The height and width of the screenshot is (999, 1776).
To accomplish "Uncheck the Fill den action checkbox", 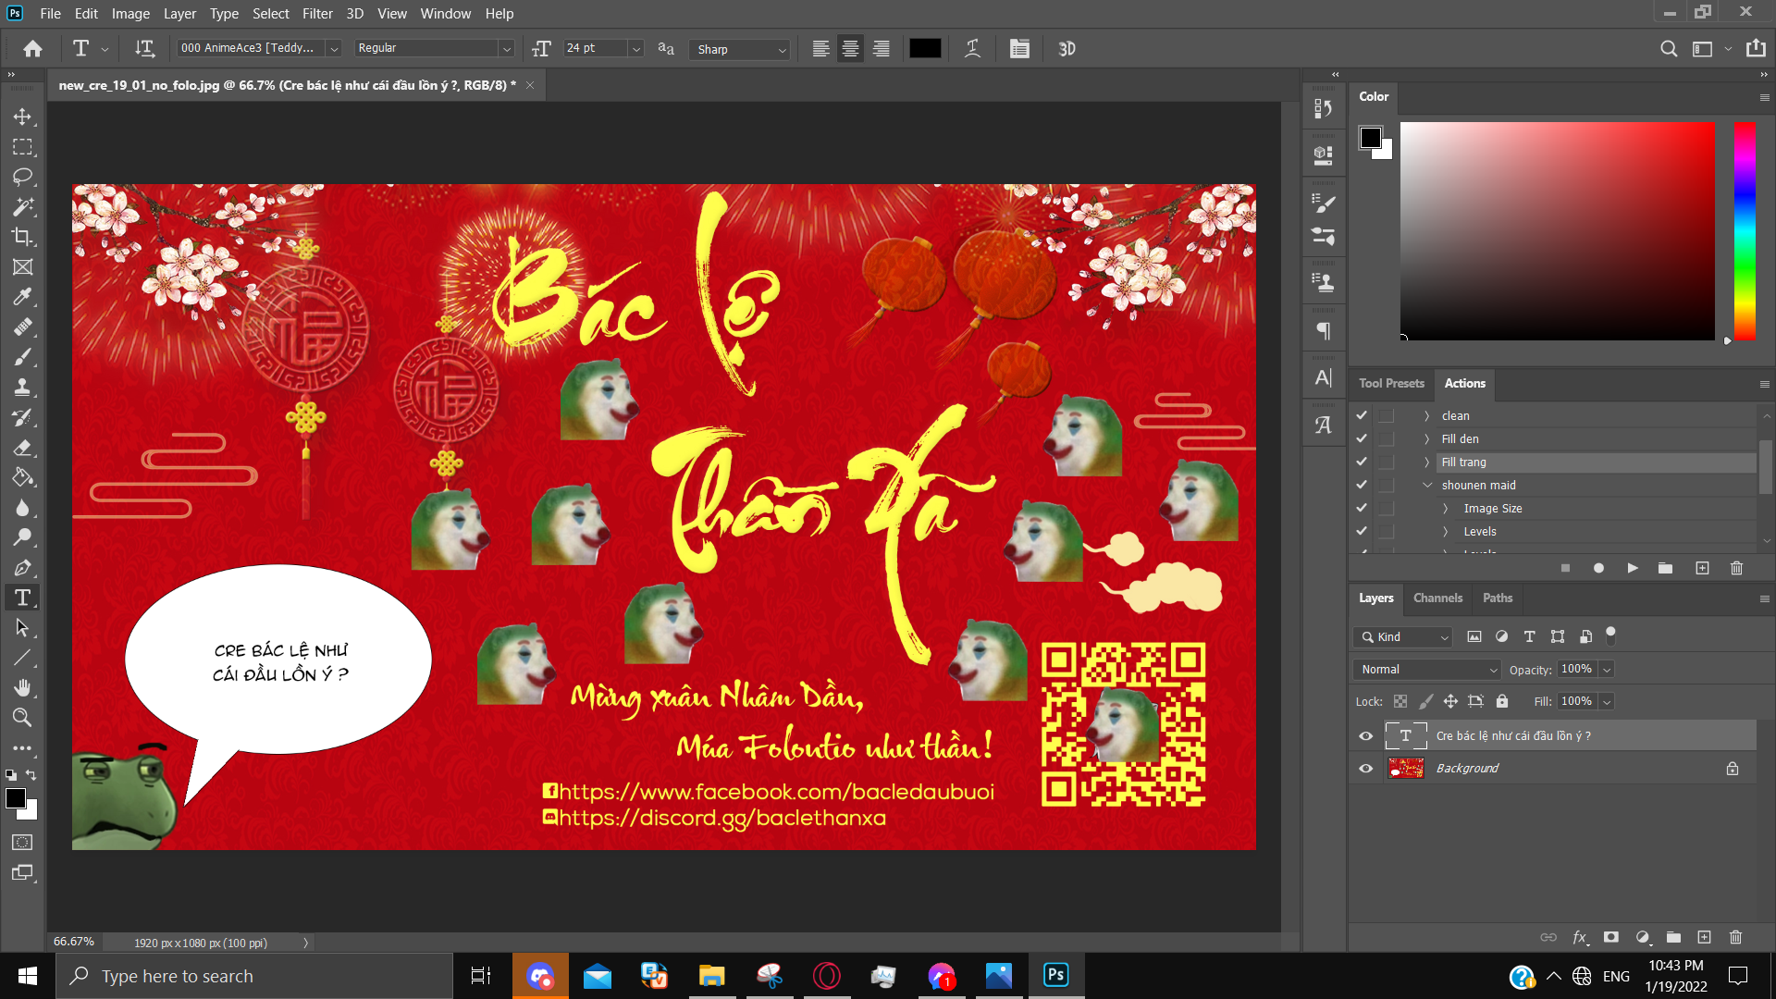I will (1362, 439).
